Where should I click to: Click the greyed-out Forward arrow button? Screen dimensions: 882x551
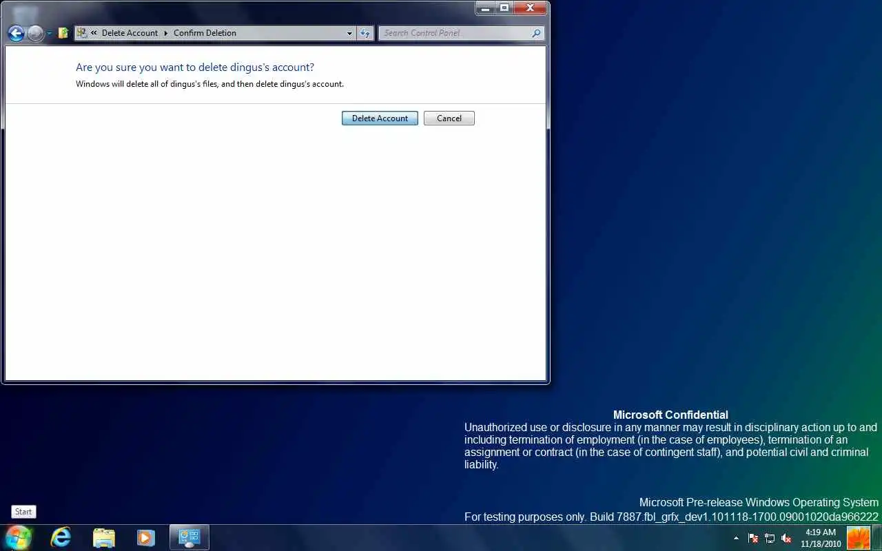coord(36,33)
